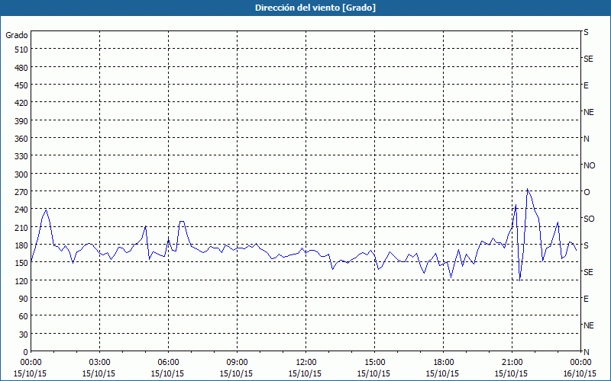Click the 00:00 time label dated 16/10/15
The height and width of the screenshot is (381, 611).
pyautogui.click(x=580, y=363)
